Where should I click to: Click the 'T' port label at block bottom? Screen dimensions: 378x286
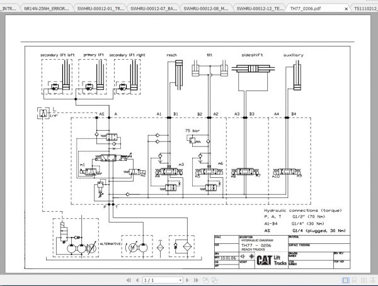117,207
